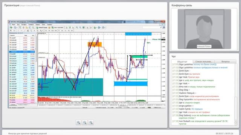Toggle chart shift icon
The image size is (241, 135).
point(91,27)
